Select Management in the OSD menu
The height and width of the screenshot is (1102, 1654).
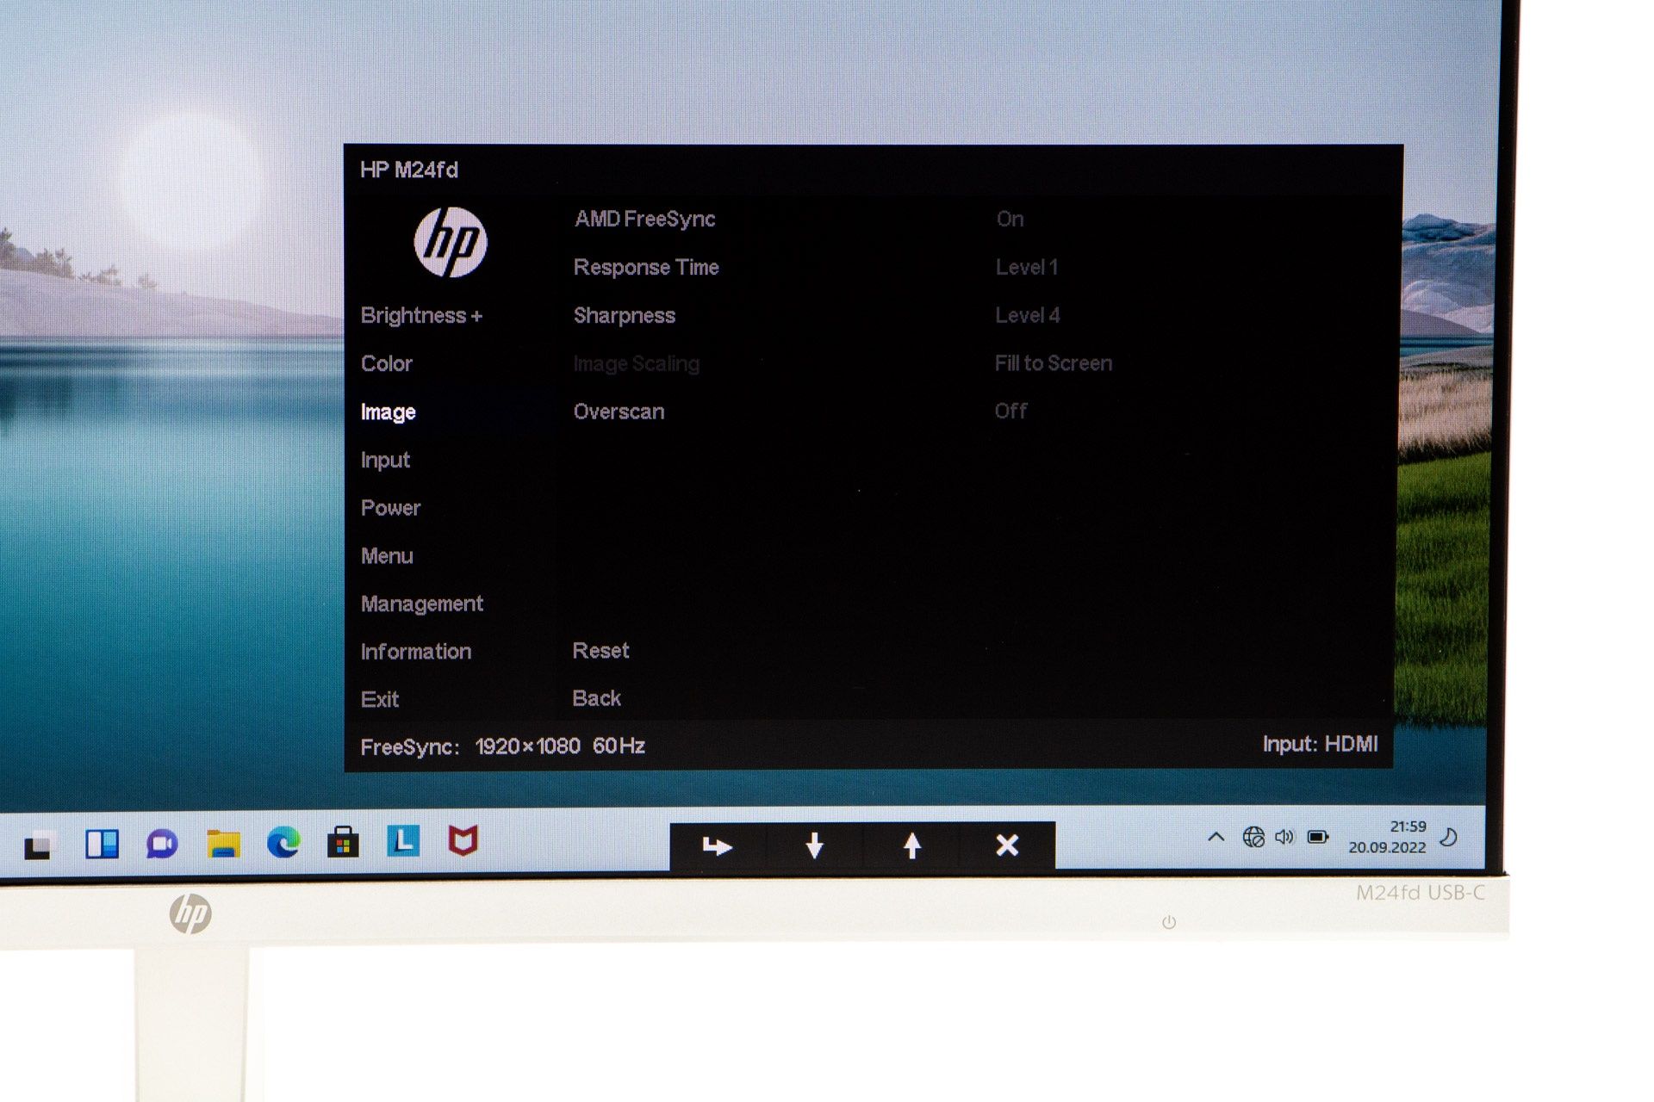click(x=421, y=604)
